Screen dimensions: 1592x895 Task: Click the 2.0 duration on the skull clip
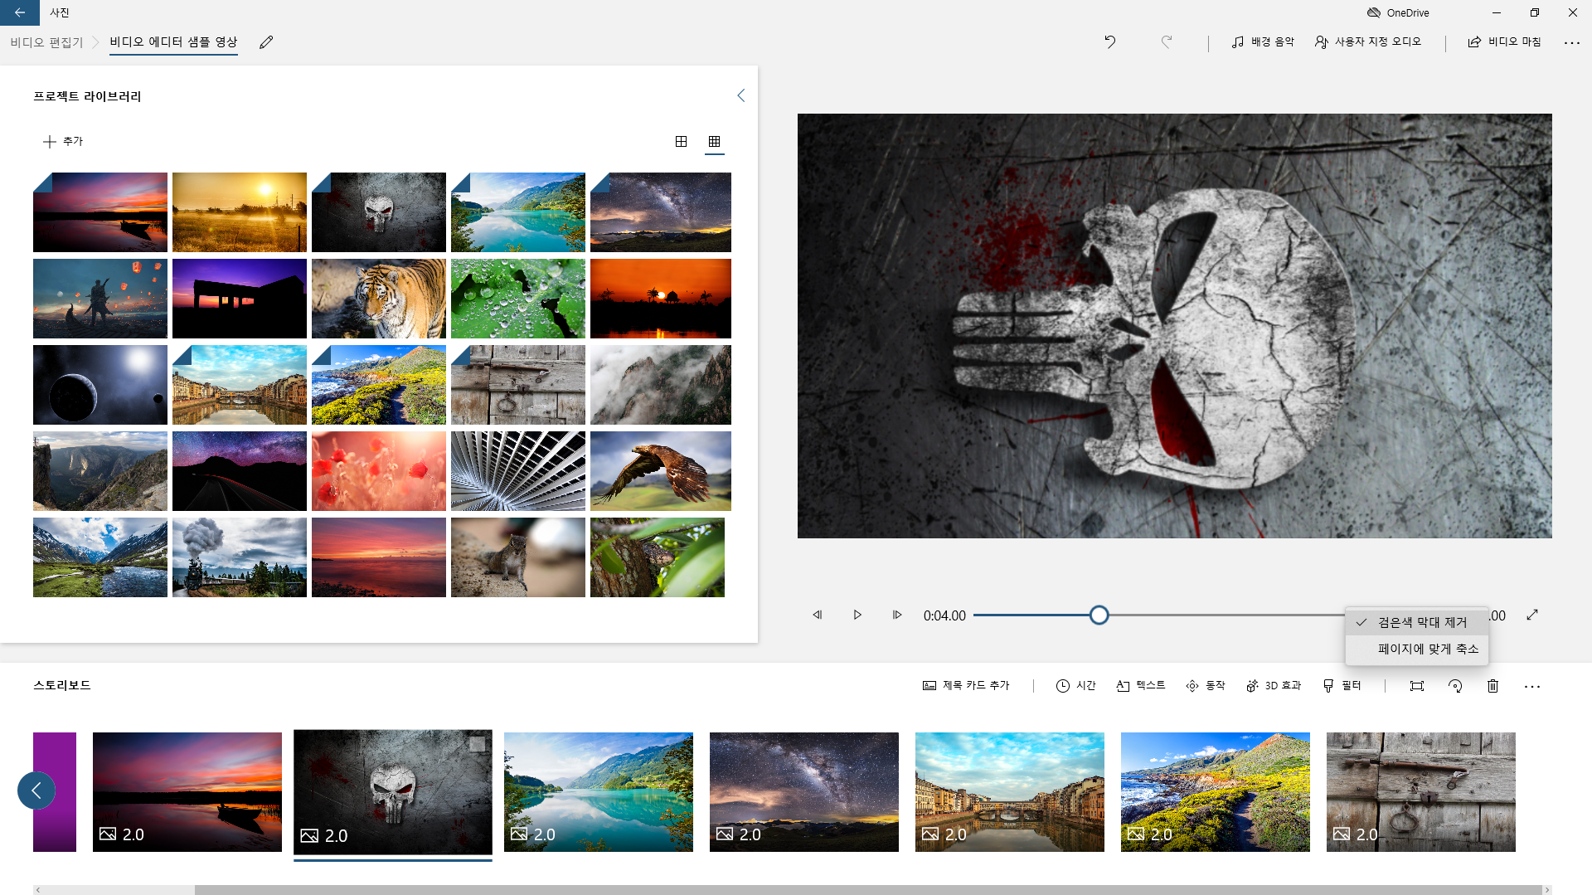[x=336, y=835]
